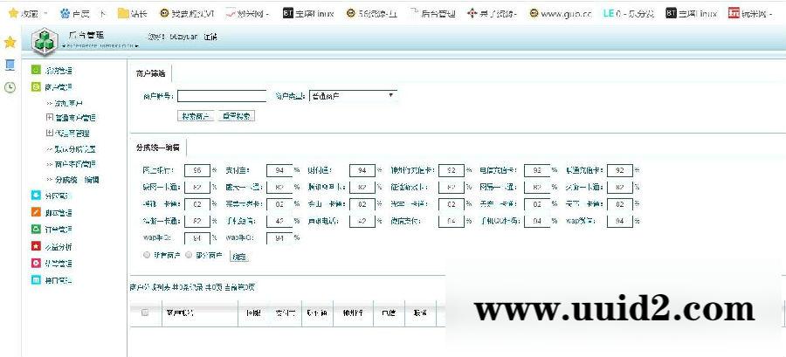The height and width of the screenshot is (357, 786).
Task: Click the 电信 column header in table
Action: pos(389,313)
